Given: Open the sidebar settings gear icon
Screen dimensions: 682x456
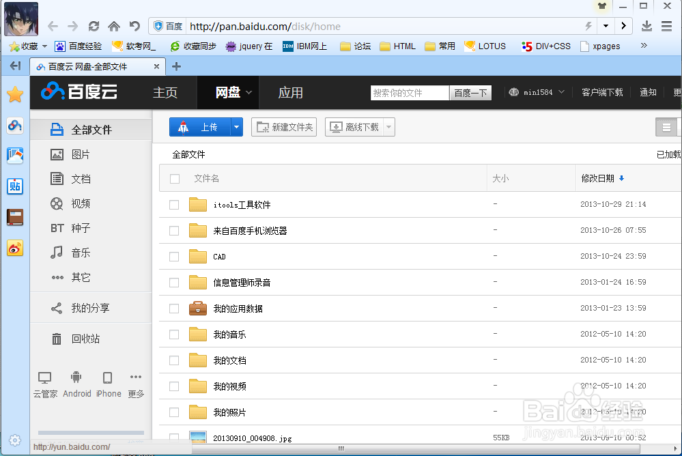Looking at the screenshot, I should 15,440.
